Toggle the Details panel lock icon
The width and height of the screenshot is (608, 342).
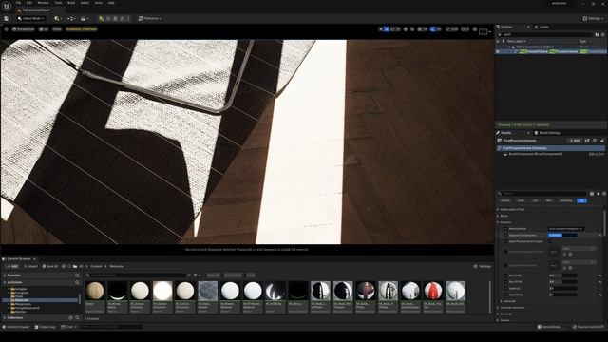pyautogui.click(x=602, y=141)
